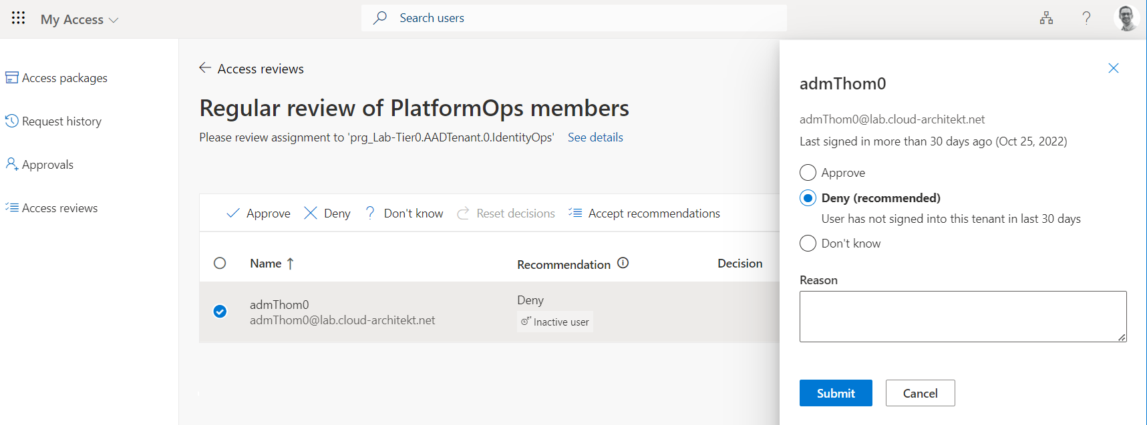Select the Don't know radio option
Viewport: 1147px width, 425px height.
pos(808,244)
